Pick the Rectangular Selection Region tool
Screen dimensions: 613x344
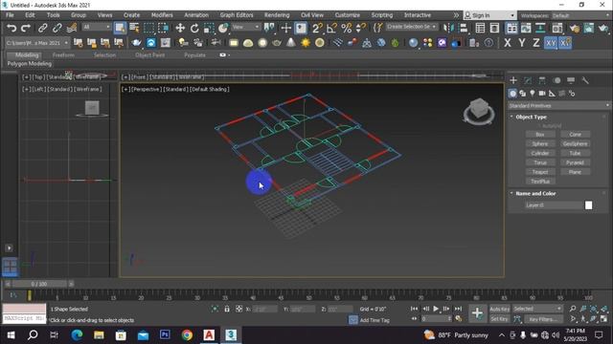pos(149,28)
